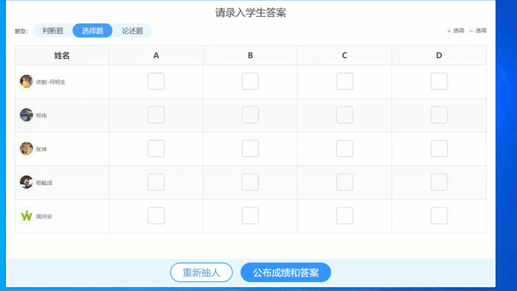Click the 姓名 column header
This screenshot has width=517, height=291.
pyautogui.click(x=62, y=56)
